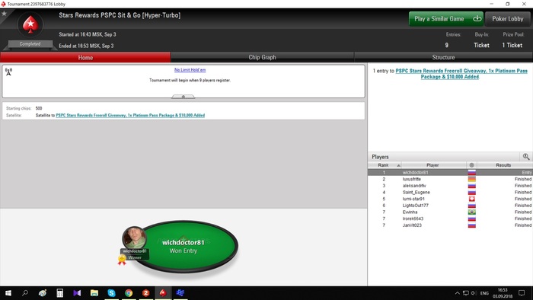The height and width of the screenshot is (300, 533).
Task: Click the winner ribbon medal icon
Action: [122, 260]
